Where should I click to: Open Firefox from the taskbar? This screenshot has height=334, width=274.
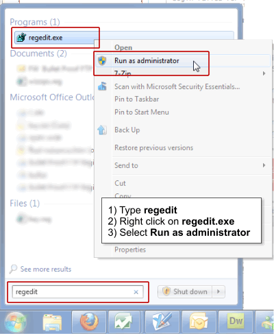pyautogui.click(x=89, y=322)
